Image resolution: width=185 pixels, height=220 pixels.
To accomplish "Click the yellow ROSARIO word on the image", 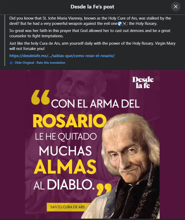I will point(70,121).
